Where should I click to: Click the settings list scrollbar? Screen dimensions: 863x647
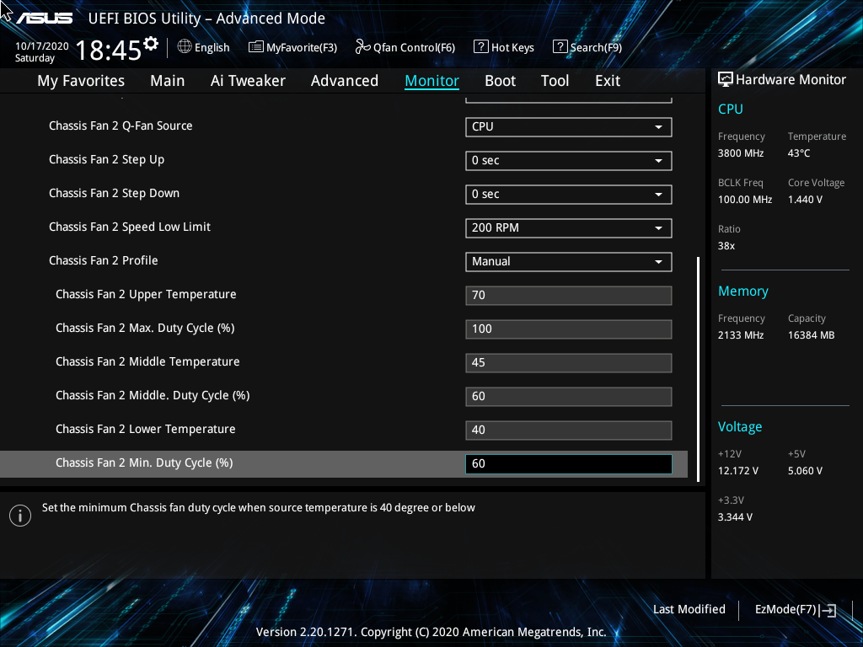[x=699, y=369]
